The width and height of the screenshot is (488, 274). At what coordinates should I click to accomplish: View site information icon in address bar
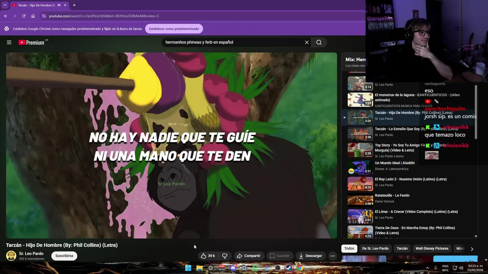tap(44, 16)
